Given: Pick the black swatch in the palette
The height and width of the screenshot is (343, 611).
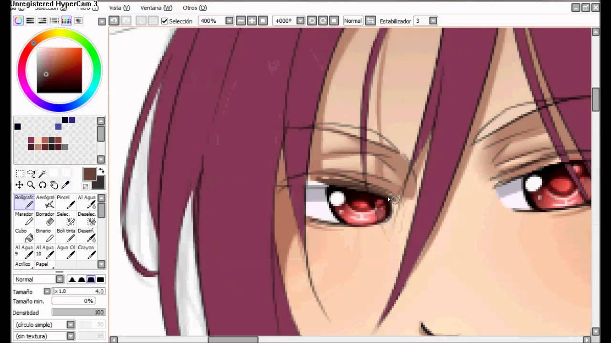Looking at the screenshot, I should (18, 126).
